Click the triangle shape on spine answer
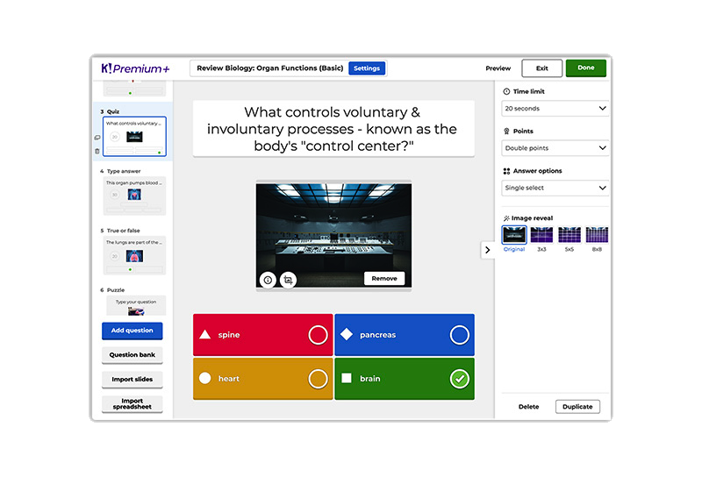The image size is (702, 477). (x=204, y=335)
